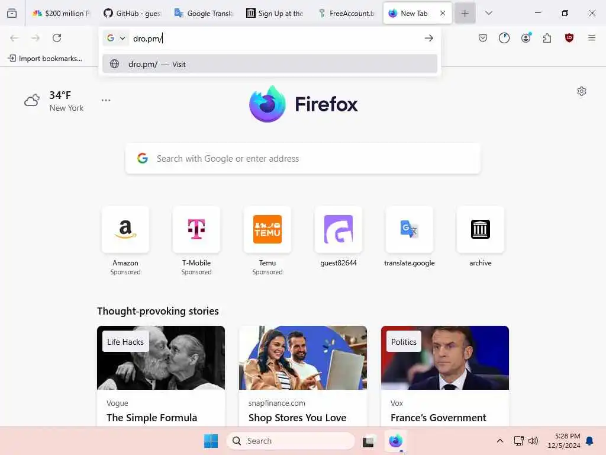Close the New Tab tab
The image size is (606, 455).
coord(443,13)
